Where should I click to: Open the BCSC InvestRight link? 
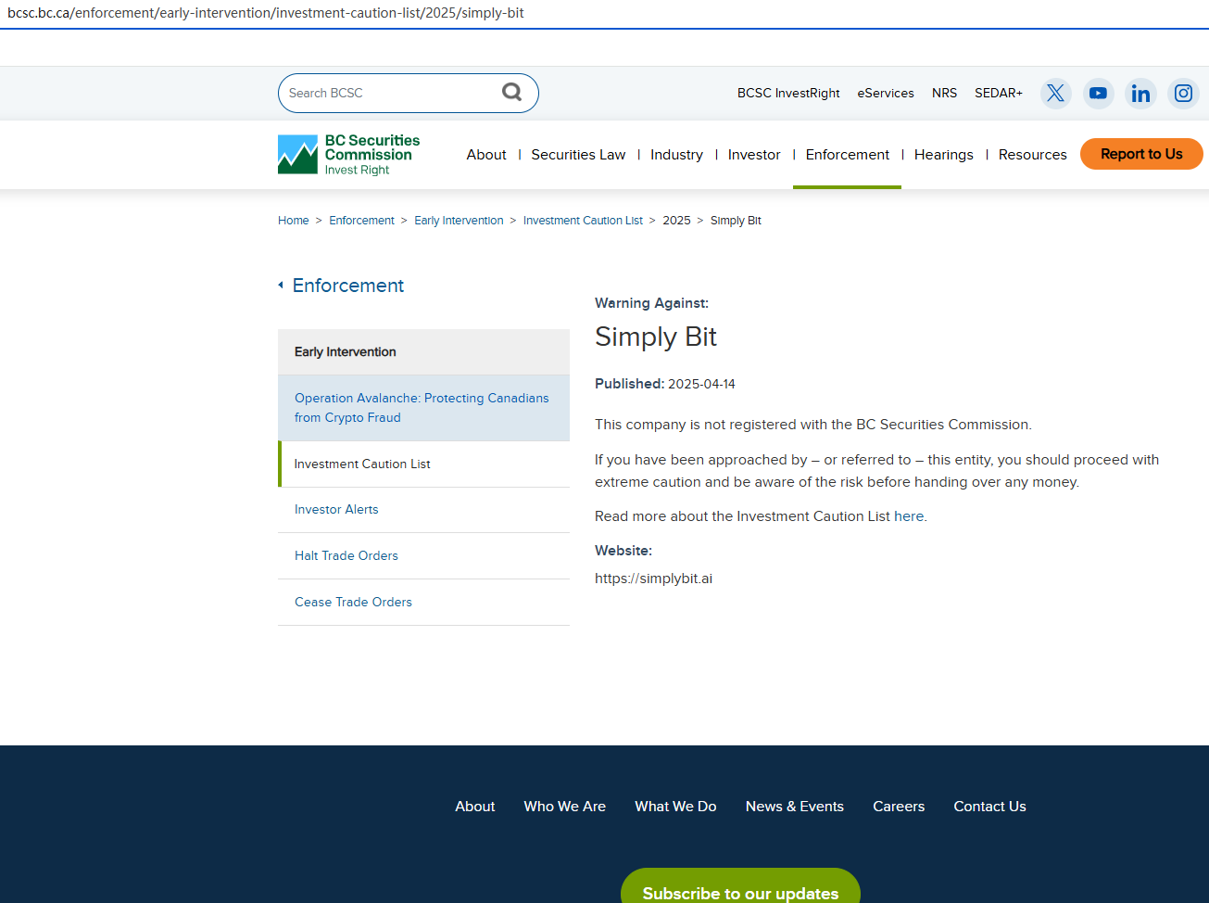788,93
